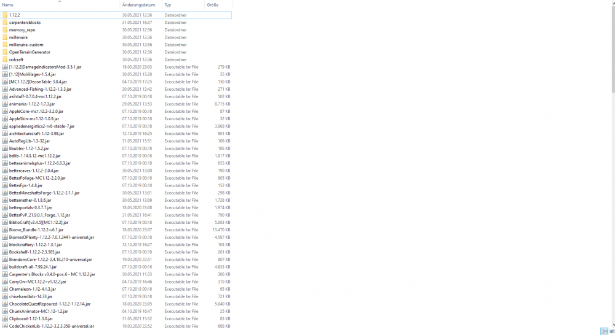This screenshot has width=615, height=335.
Task: Click the 13.470 KB size of Biome_Bundle
Action: pyautogui.click(x=221, y=229)
